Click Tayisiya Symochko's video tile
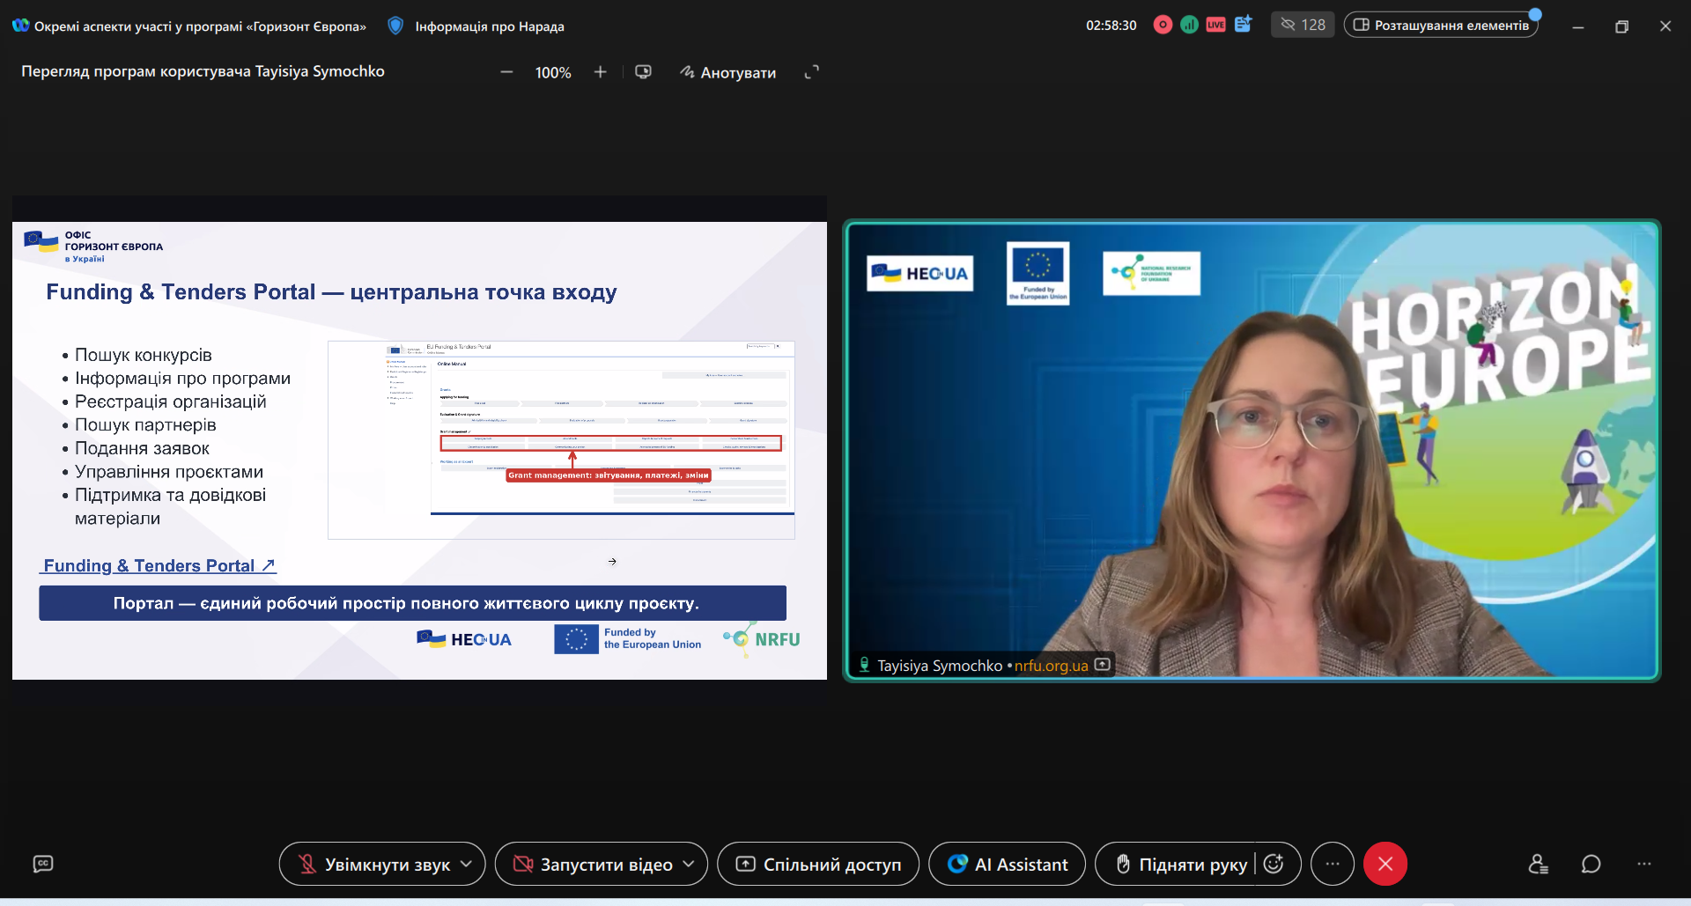 click(x=1252, y=450)
